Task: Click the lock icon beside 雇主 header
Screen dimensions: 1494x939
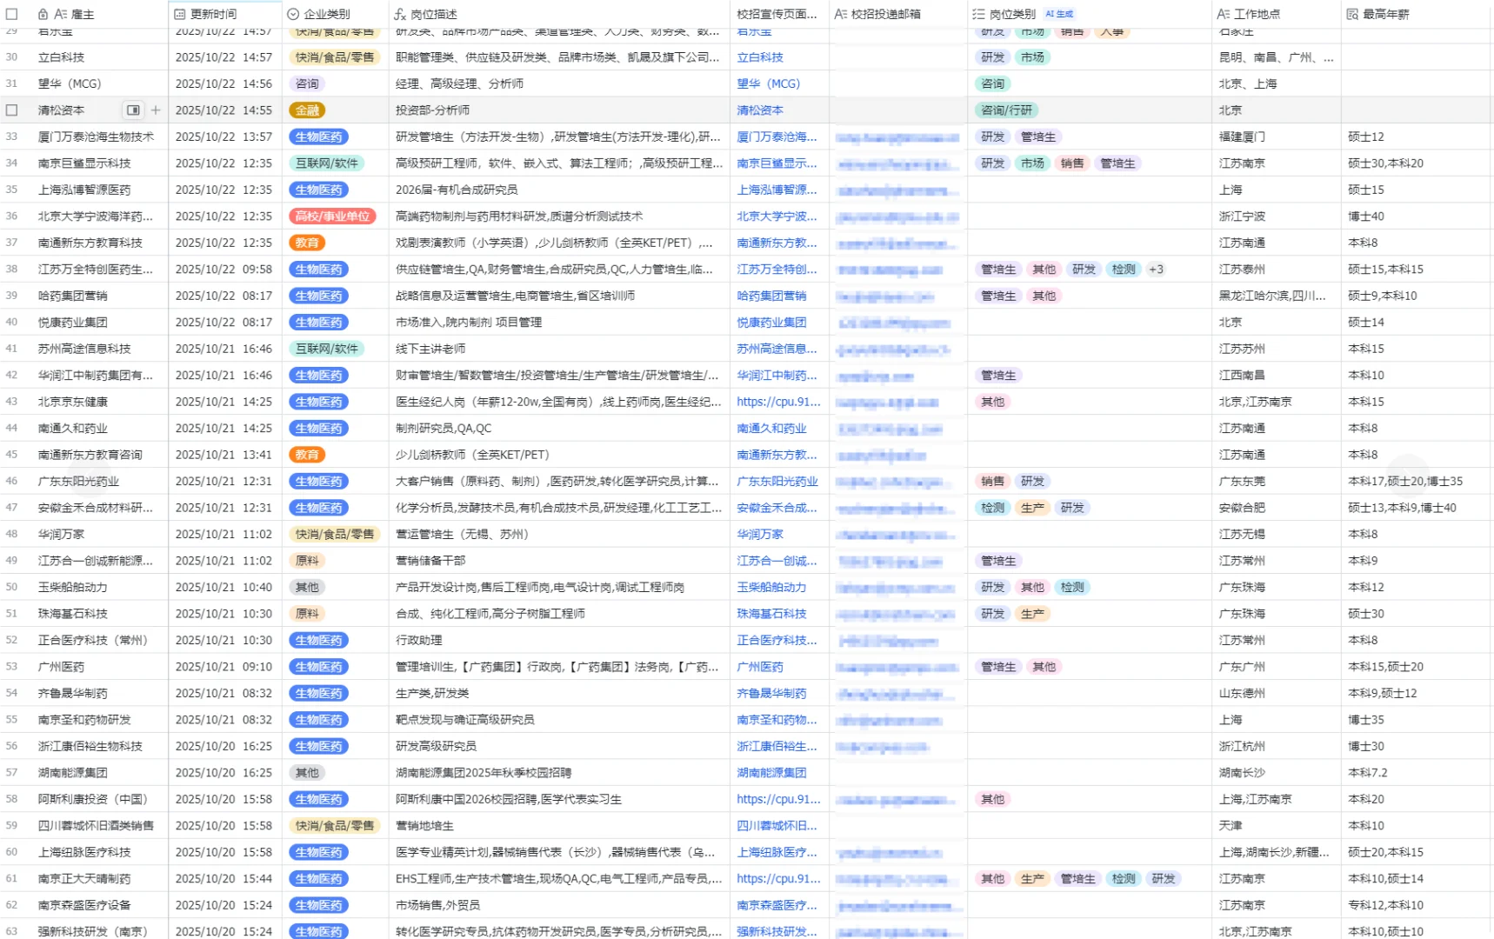Action: 43,14
